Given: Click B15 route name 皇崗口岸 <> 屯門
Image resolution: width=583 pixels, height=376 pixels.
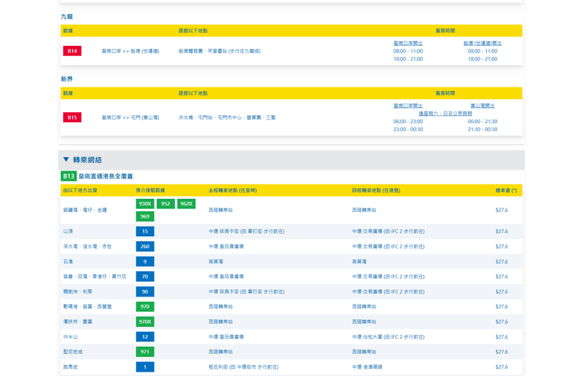Looking at the screenshot, I should pyautogui.click(x=130, y=117).
